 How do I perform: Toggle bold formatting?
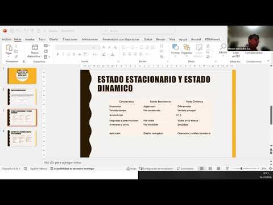click(x=57, y=54)
